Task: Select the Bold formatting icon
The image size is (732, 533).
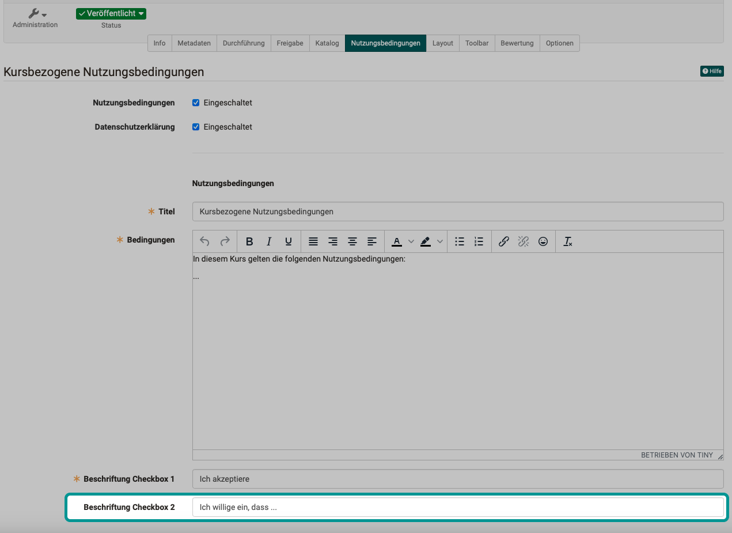Action: coord(249,241)
